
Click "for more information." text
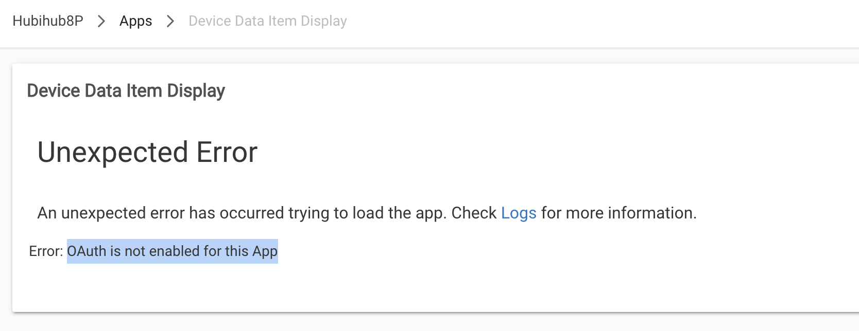(x=619, y=213)
